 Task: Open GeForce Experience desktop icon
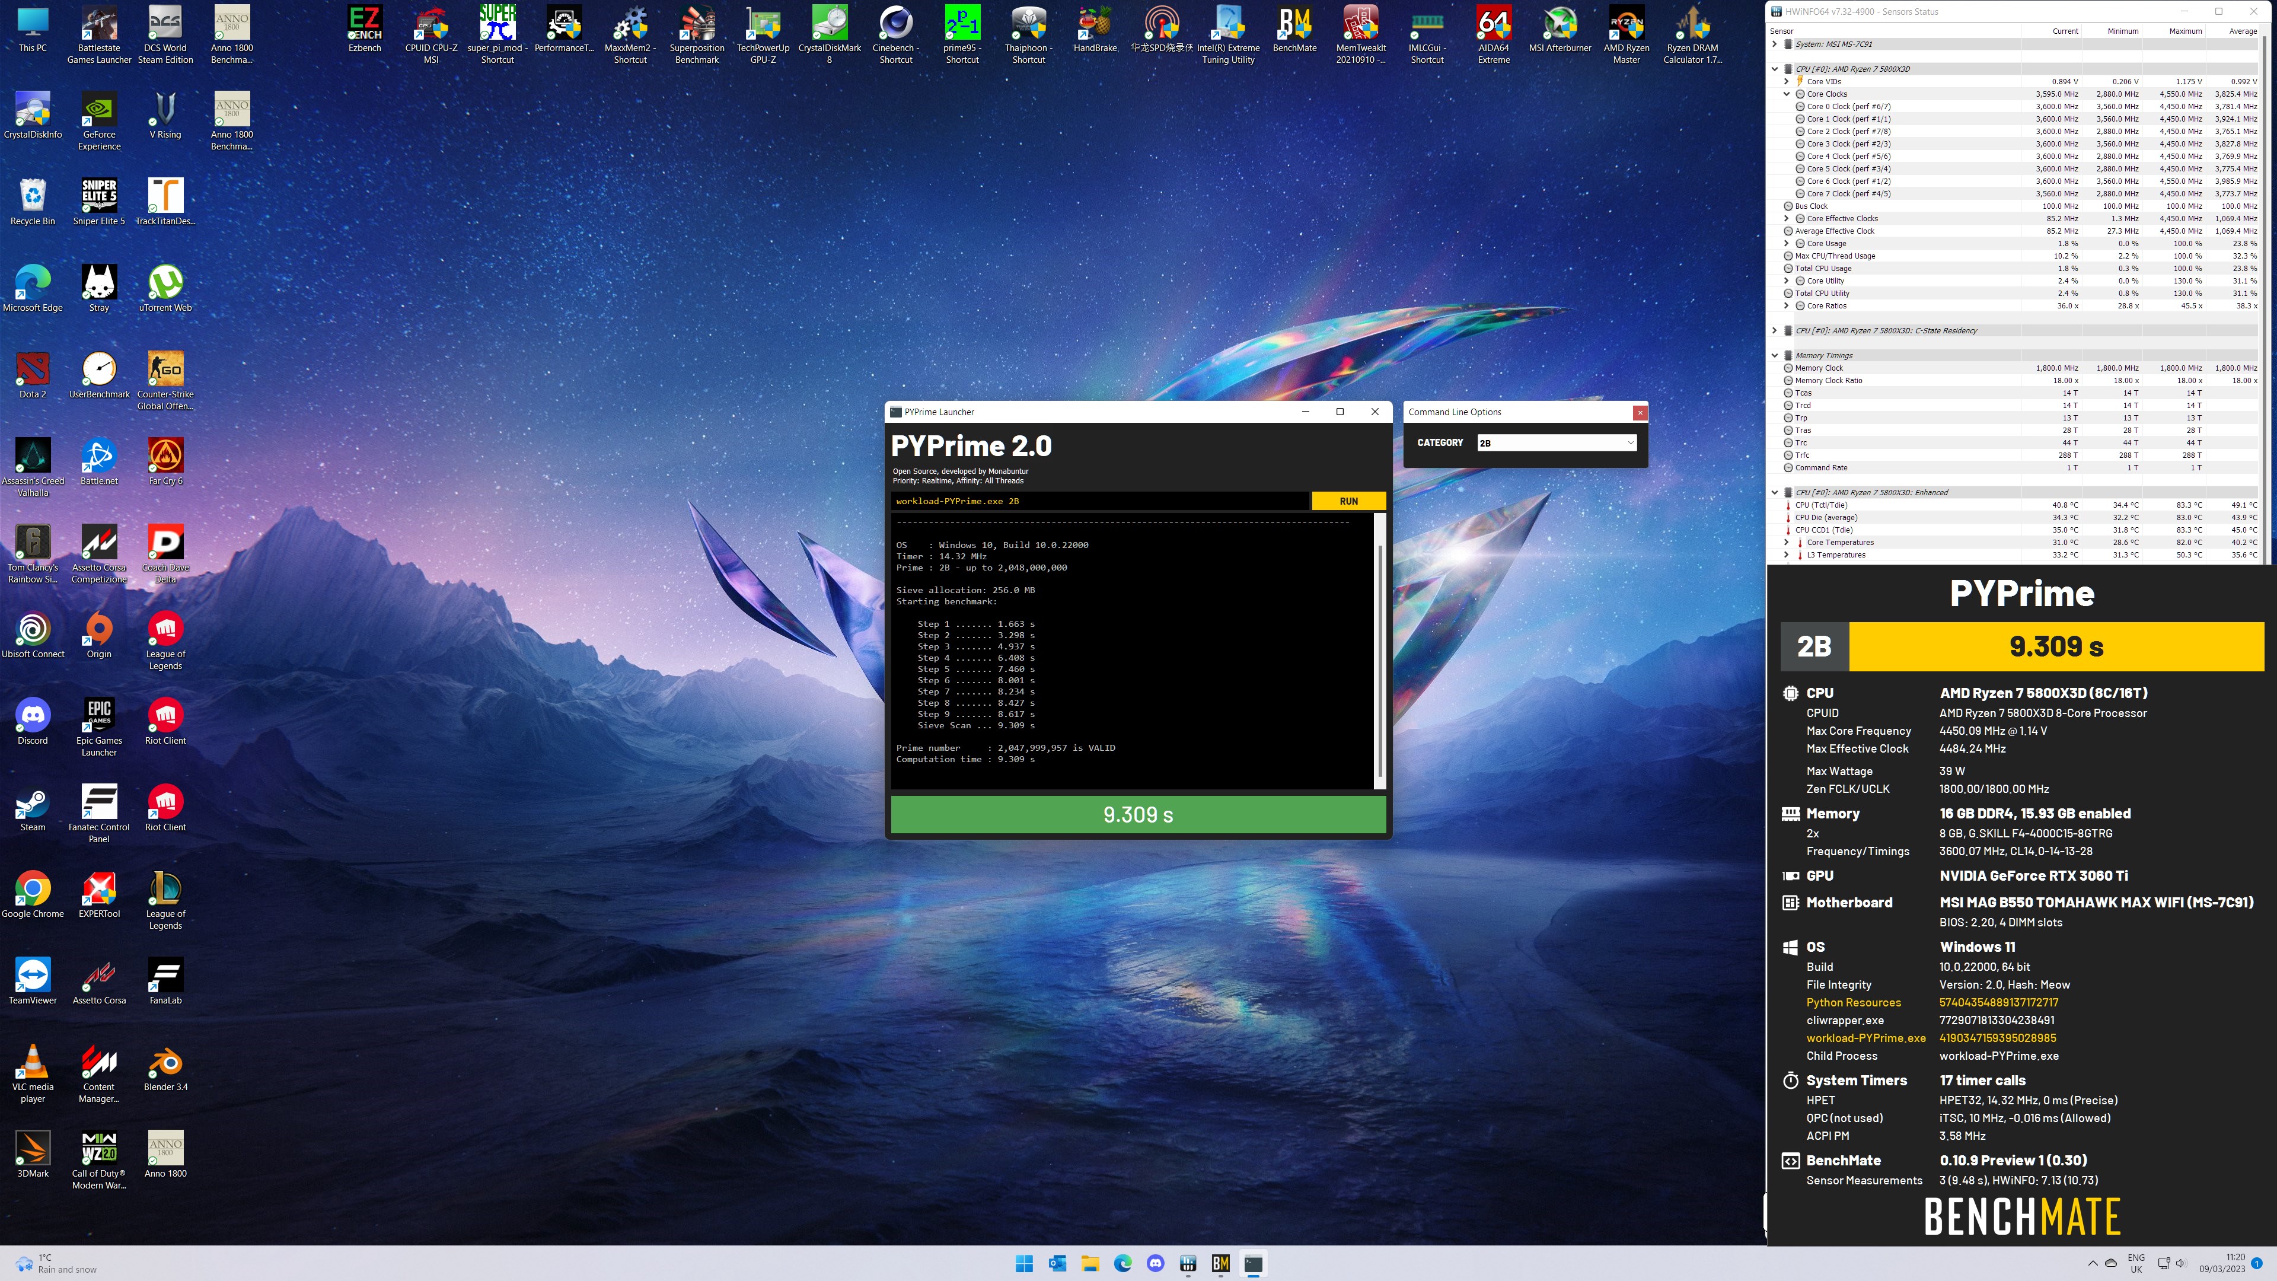(x=99, y=121)
